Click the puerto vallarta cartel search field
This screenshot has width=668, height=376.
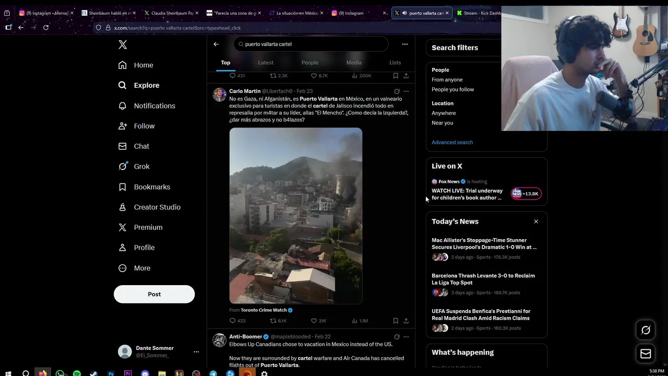pyautogui.click(x=311, y=44)
